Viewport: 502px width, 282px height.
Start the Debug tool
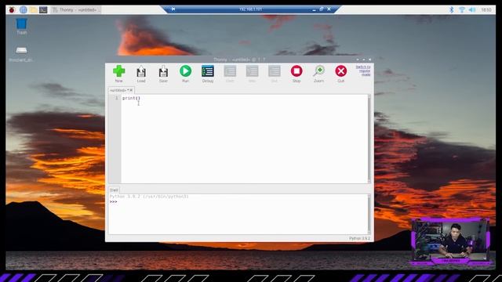208,71
